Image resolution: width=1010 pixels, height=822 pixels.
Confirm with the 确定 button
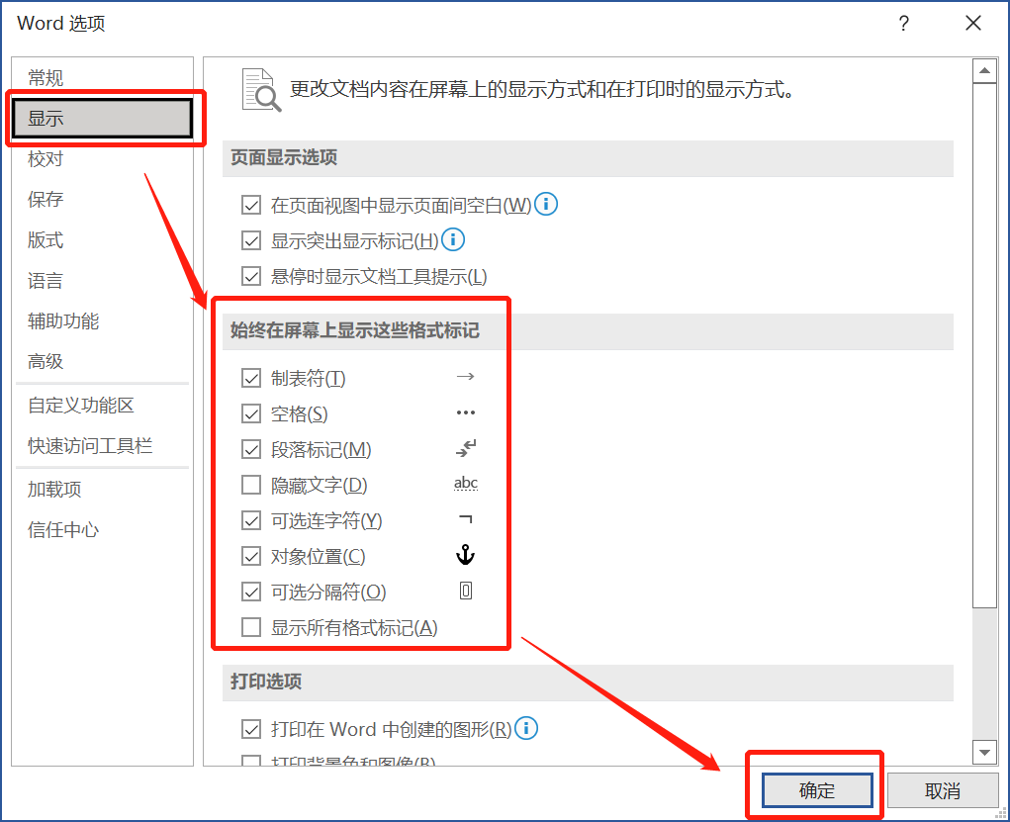coord(817,790)
